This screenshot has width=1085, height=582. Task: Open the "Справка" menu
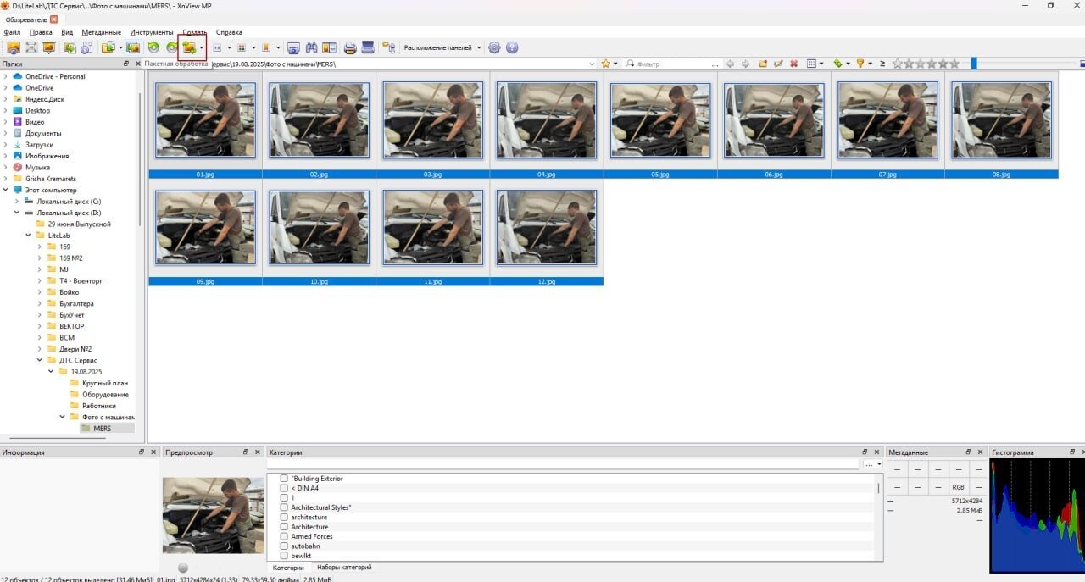(x=229, y=32)
